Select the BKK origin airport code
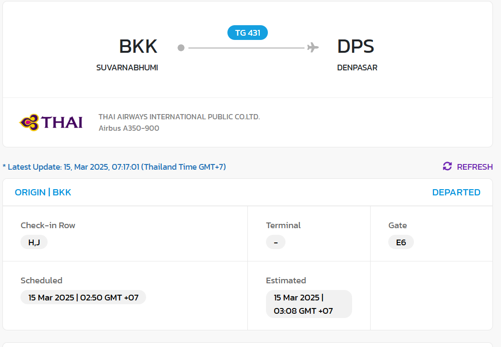 (x=138, y=46)
